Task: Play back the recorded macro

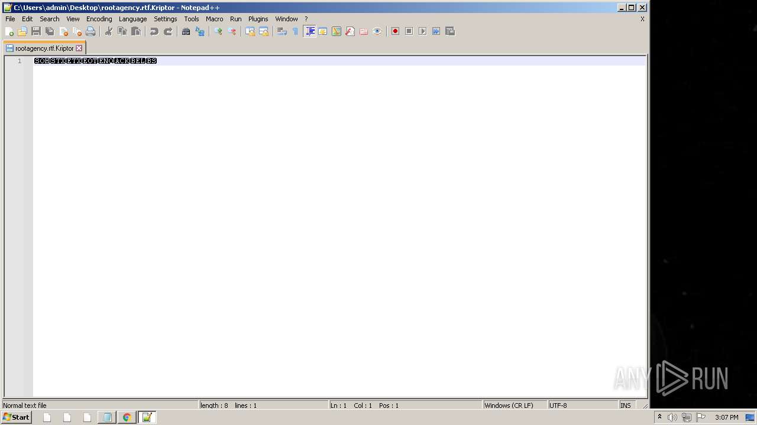Action: click(x=423, y=31)
